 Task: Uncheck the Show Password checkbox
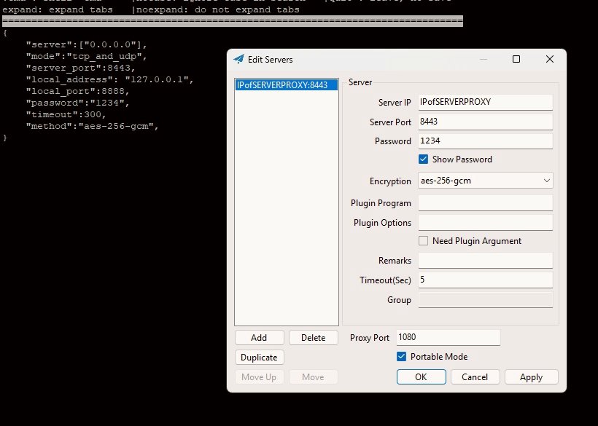pyautogui.click(x=423, y=159)
